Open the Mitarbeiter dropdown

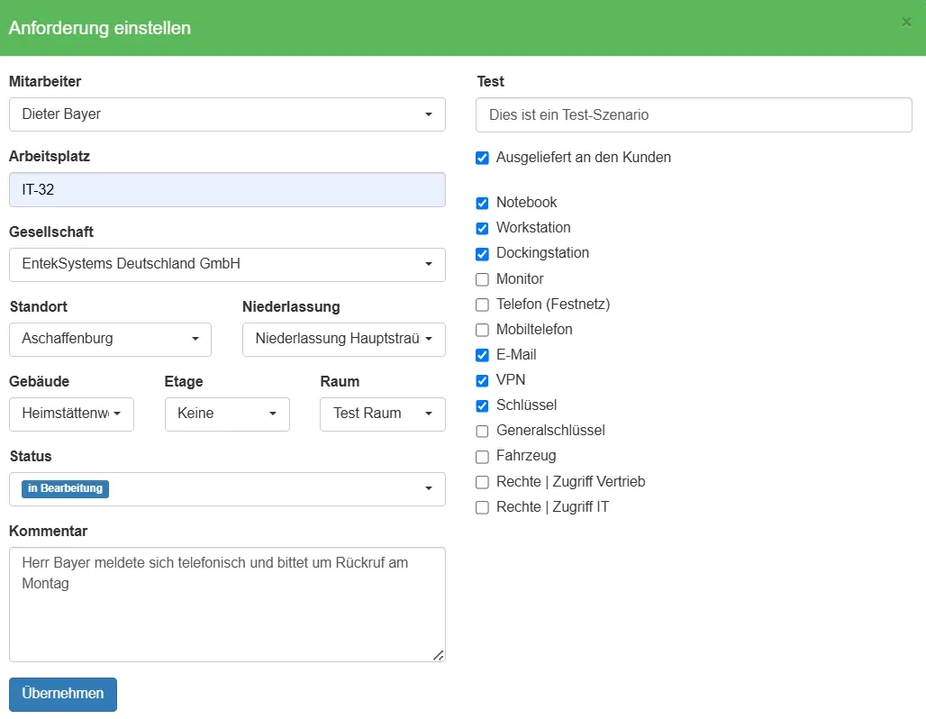(227, 114)
